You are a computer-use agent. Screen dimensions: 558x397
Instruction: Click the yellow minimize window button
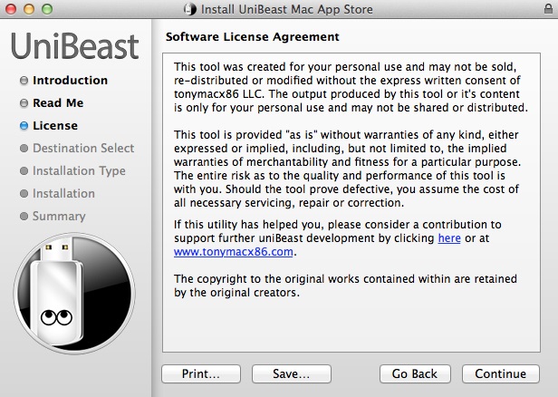pos(29,9)
